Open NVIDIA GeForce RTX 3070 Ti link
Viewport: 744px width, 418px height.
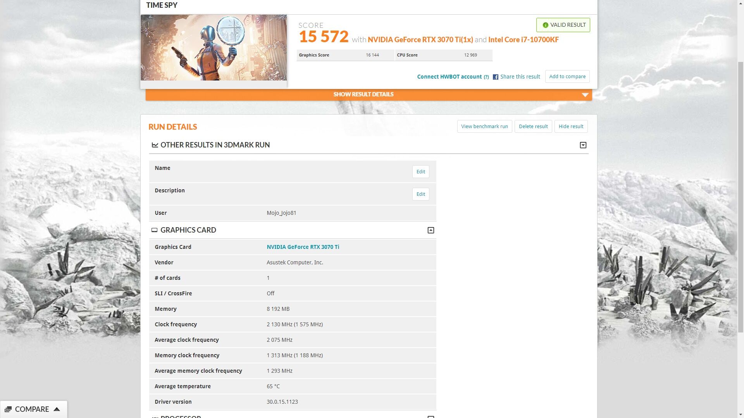tap(303, 247)
